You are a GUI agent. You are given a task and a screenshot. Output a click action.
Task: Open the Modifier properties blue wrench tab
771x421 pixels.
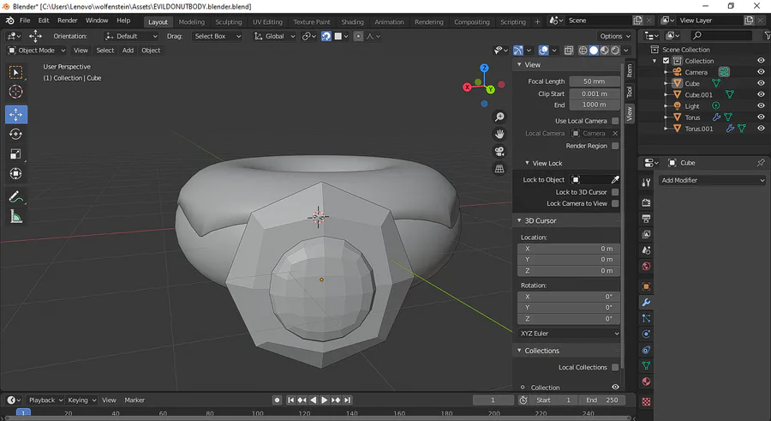[646, 303]
